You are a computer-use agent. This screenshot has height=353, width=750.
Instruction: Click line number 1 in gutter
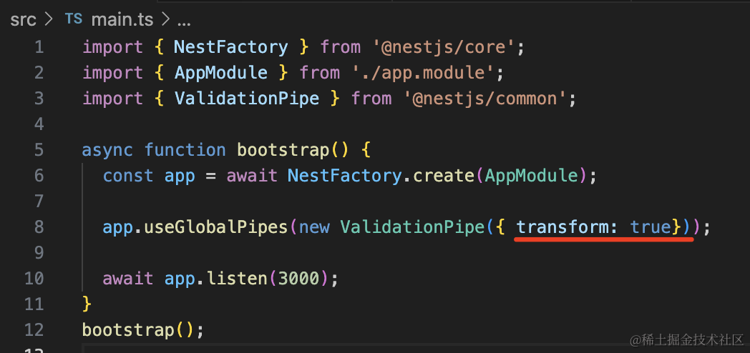click(x=38, y=47)
